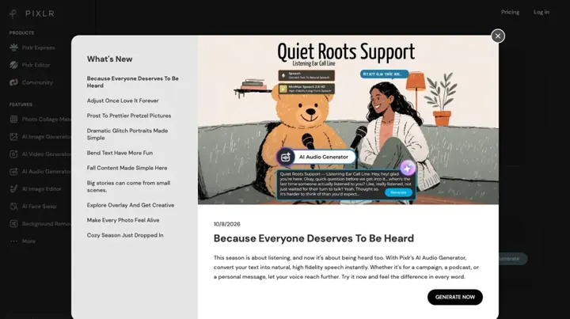The image size is (570, 319).
Task: Click the AI Face Swap label
Action: 39,207
